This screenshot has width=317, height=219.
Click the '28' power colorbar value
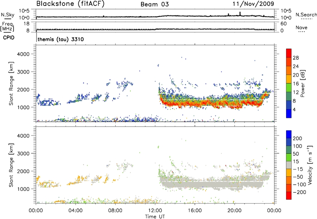click(x=296, y=58)
